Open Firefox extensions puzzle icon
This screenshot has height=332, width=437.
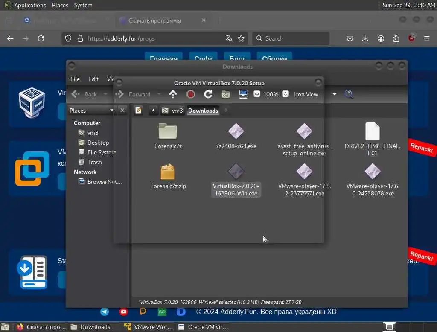[x=396, y=38]
